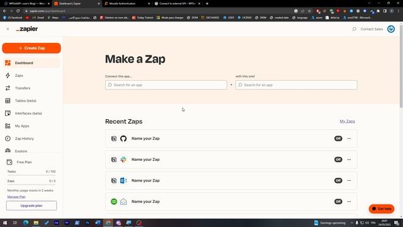Click the Get help chat button
Screen dimensions: 403x227
(382, 209)
